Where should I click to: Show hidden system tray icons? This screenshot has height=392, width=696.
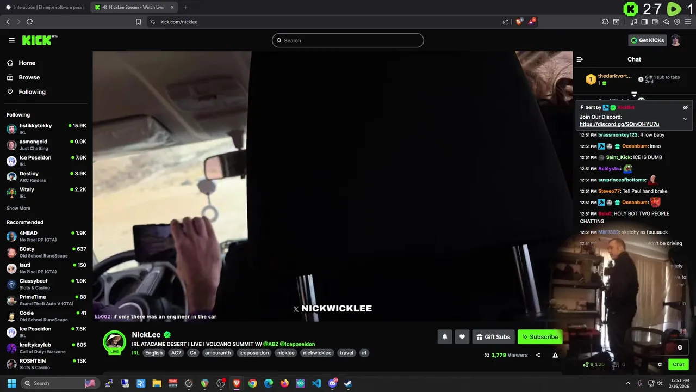click(x=628, y=383)
